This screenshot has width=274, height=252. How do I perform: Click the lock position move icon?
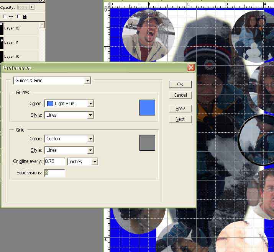coord(11,17)
